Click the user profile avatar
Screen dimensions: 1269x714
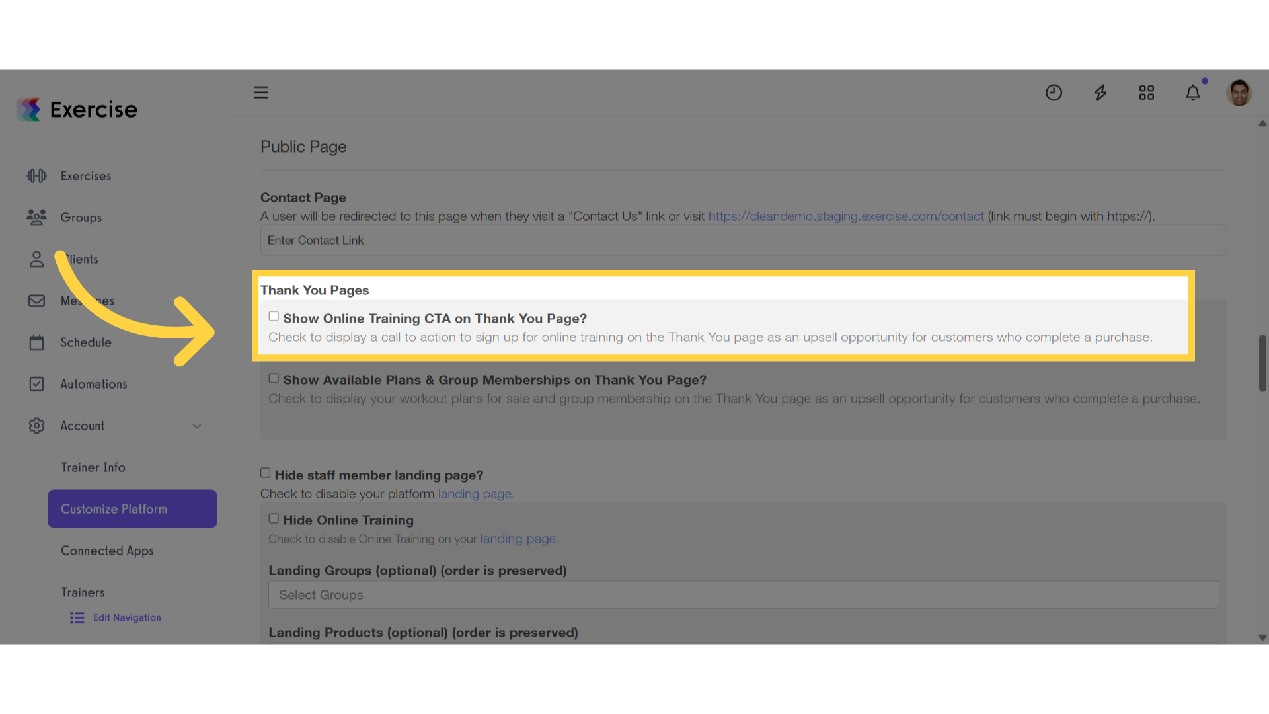(x=1239, y=93)
